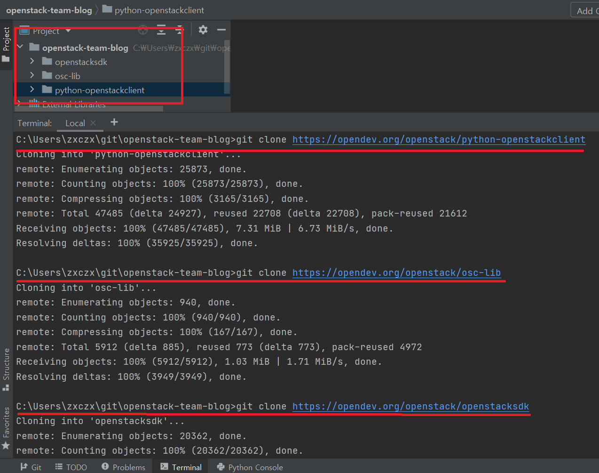Collapse the openstack-team-blog root folder arrow
The image size is (599, 473).
[20, 47]
